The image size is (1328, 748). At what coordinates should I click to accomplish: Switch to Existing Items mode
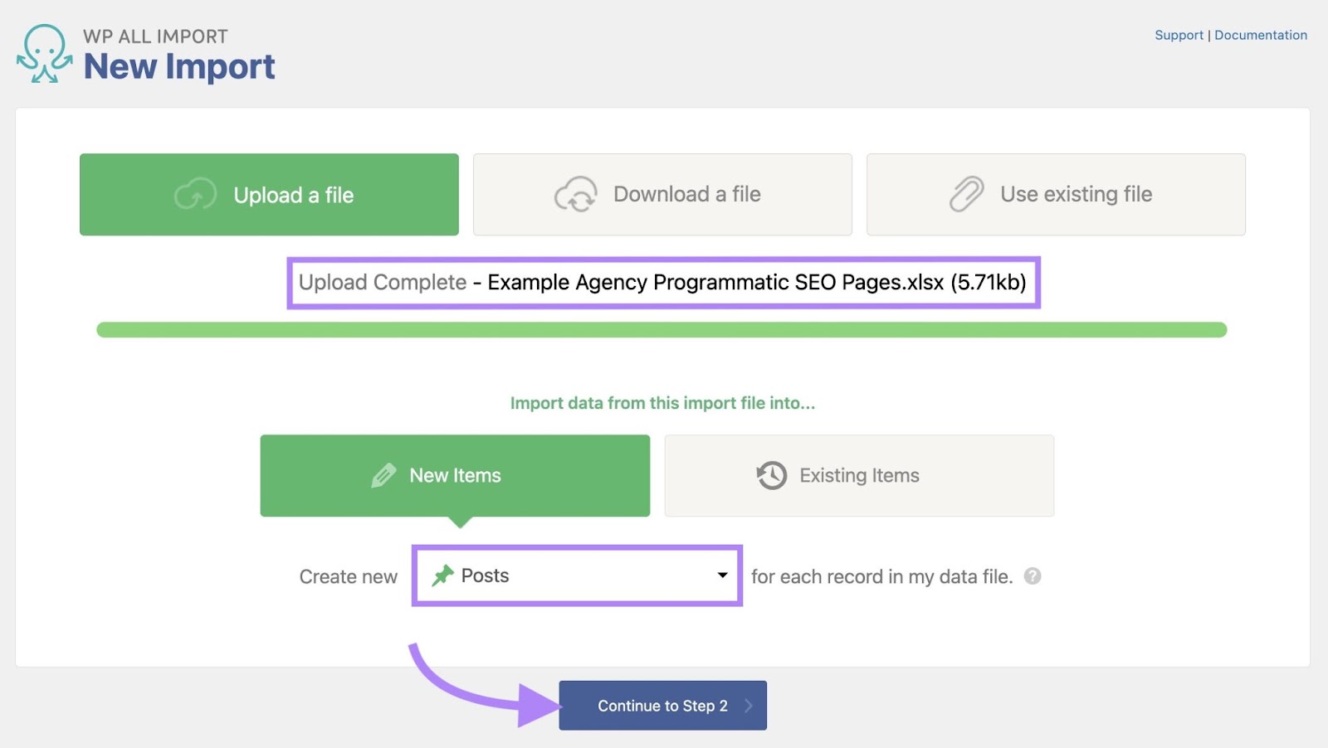pyautogui.click(x=859, y=475)
